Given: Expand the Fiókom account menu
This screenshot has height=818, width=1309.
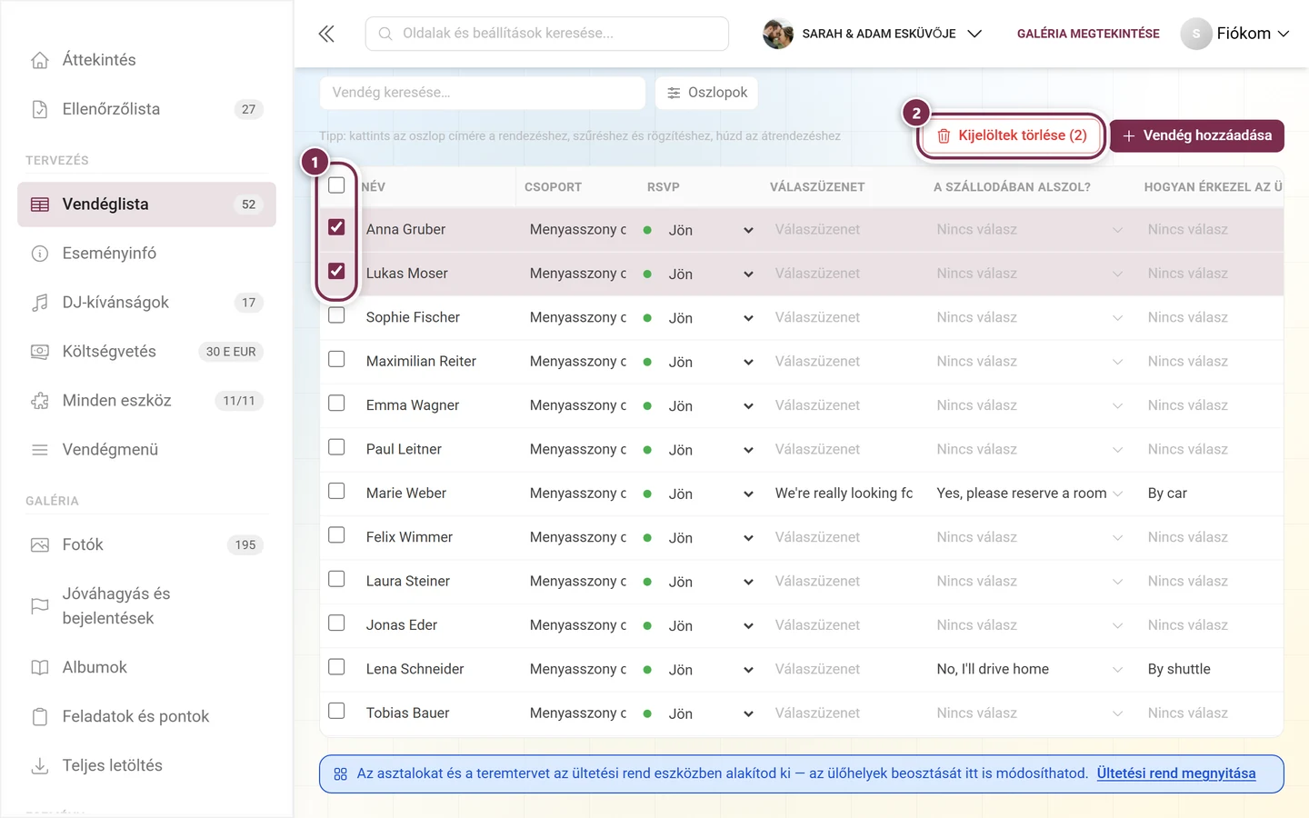Looking at the screenshot, I should pos(1235,34).
